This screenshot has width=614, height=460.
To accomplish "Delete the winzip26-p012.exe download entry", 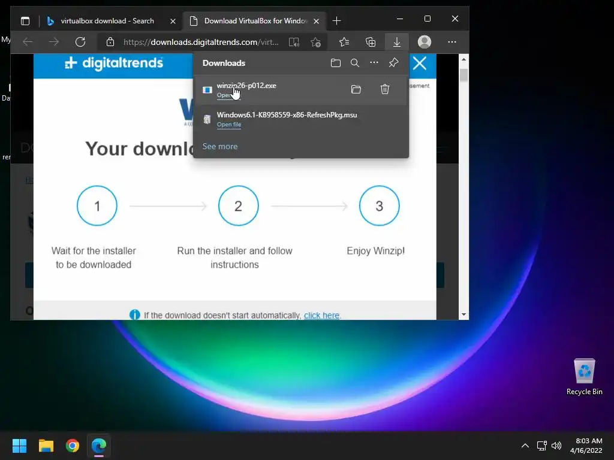I will pos(385,89).
